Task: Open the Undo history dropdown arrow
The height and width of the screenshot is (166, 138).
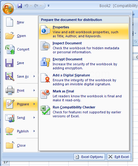Action: pos(31,6)
